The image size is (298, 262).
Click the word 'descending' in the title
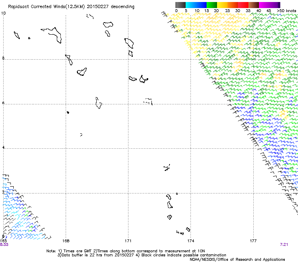(122, 7)
